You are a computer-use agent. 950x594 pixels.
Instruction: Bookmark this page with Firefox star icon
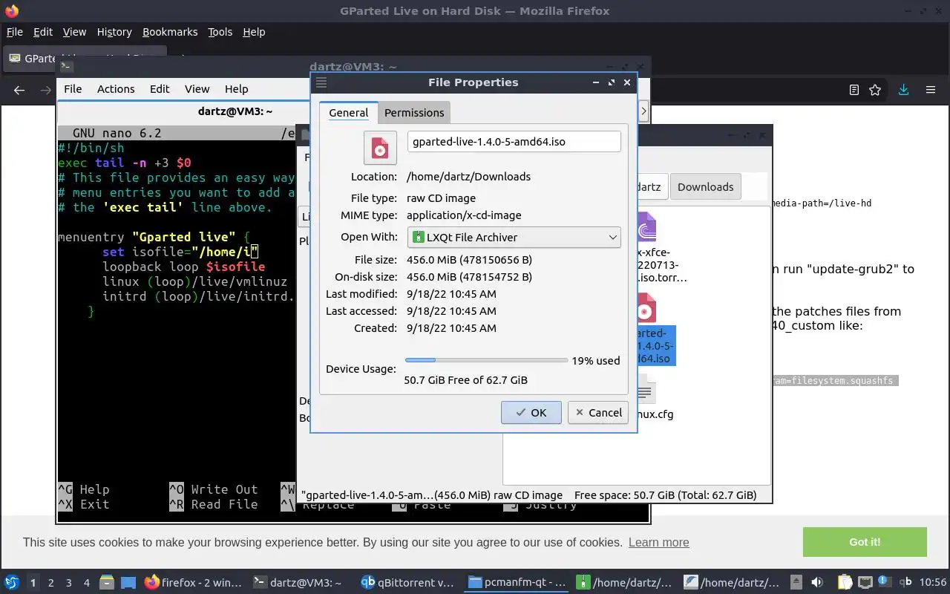click(875, 90)
